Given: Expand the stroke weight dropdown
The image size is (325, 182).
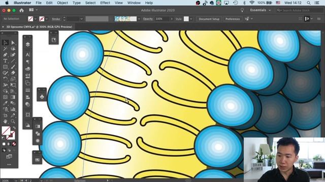Looking at the screenshot, I should [81, 19].
